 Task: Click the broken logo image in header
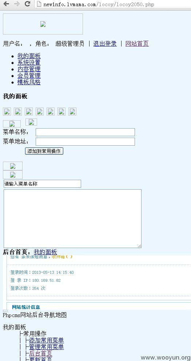[x=43, y=24]
